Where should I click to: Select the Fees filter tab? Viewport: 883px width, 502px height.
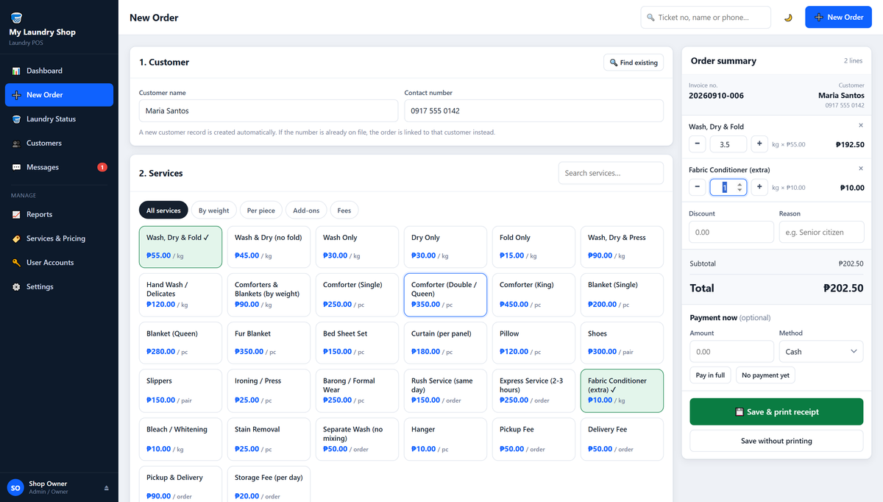click(x=344, y=211)
